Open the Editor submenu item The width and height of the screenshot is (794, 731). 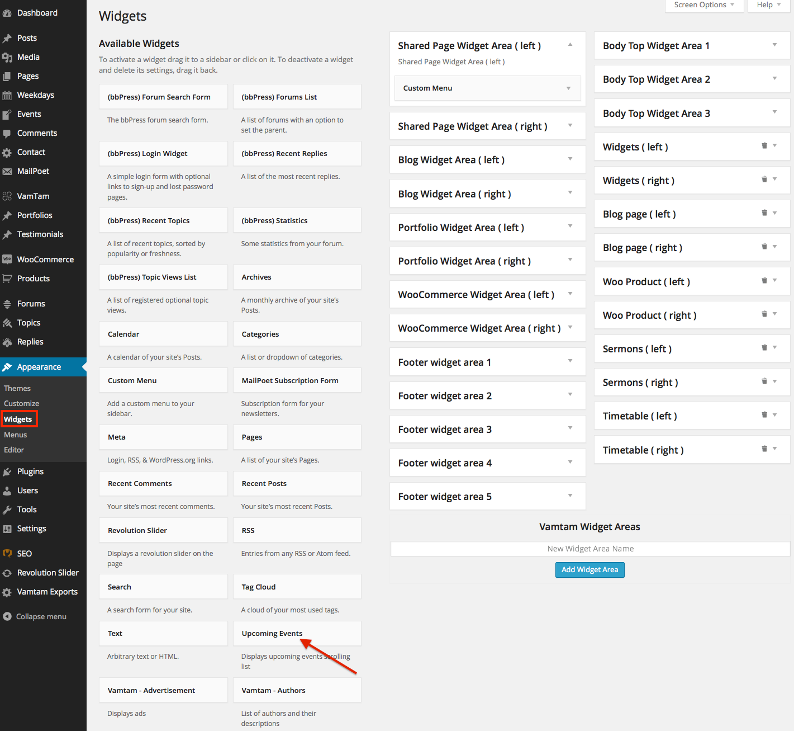point(14,450)
